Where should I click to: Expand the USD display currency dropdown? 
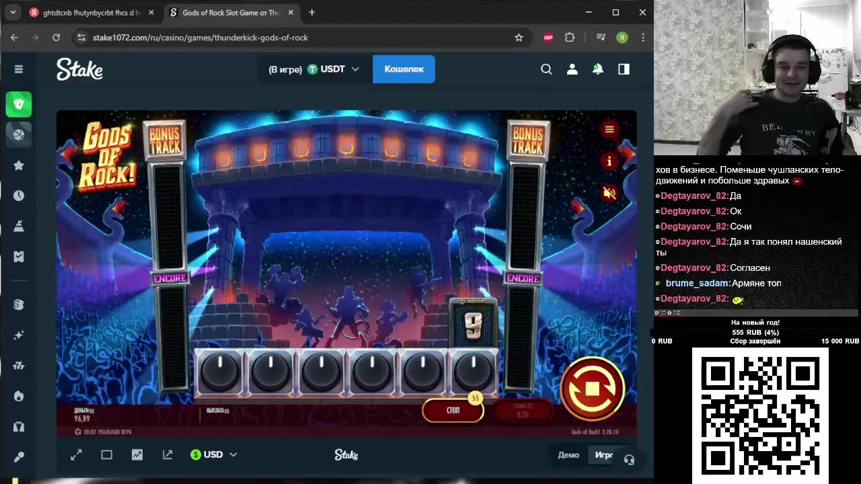click(214, 455)
